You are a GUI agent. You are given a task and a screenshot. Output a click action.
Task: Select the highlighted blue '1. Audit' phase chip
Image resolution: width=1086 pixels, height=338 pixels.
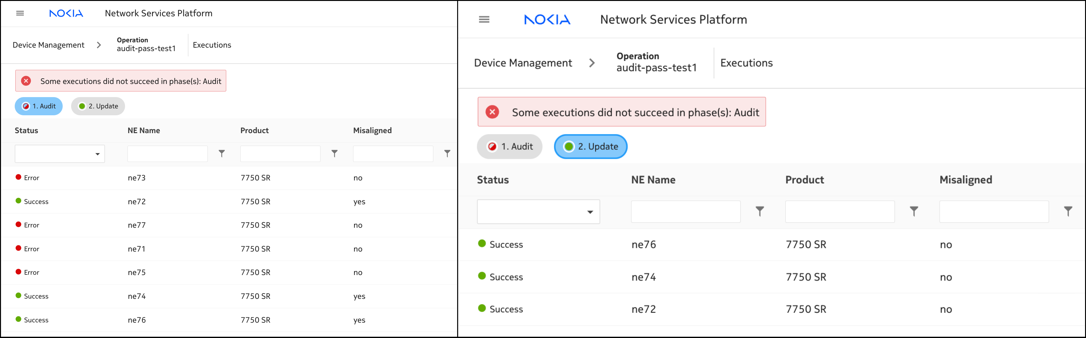coord(39,106)
